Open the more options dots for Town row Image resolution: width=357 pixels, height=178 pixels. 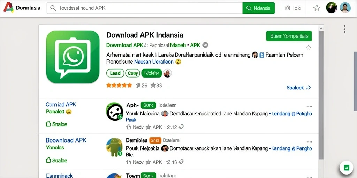point(309,177)
